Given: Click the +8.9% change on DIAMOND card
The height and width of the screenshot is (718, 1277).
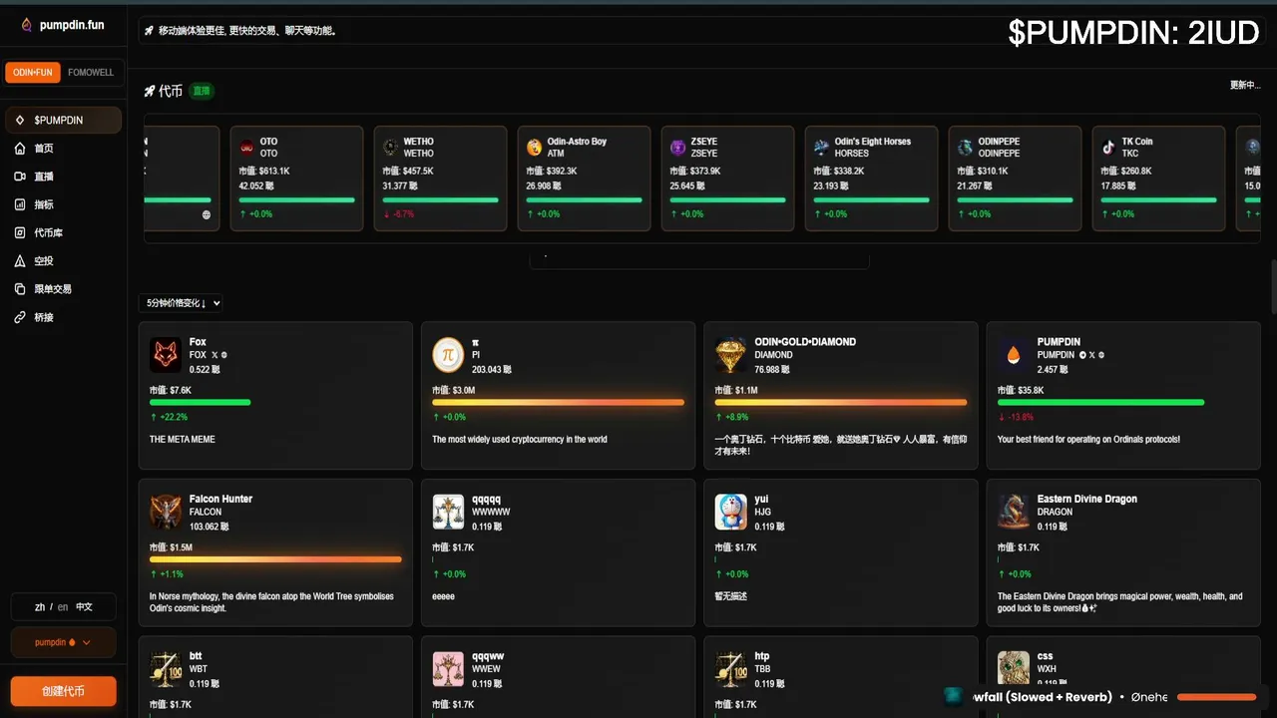Looking at the screenshot, I should [x=731, y=417].
